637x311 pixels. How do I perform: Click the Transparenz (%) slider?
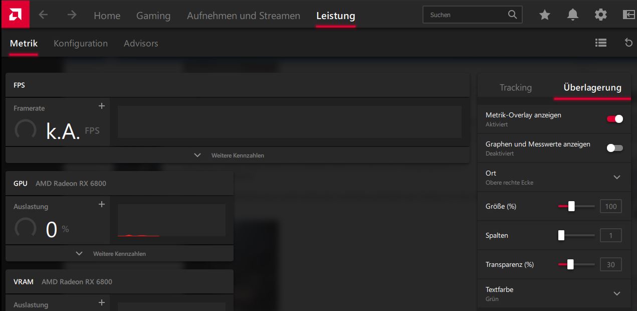[576, 264]
